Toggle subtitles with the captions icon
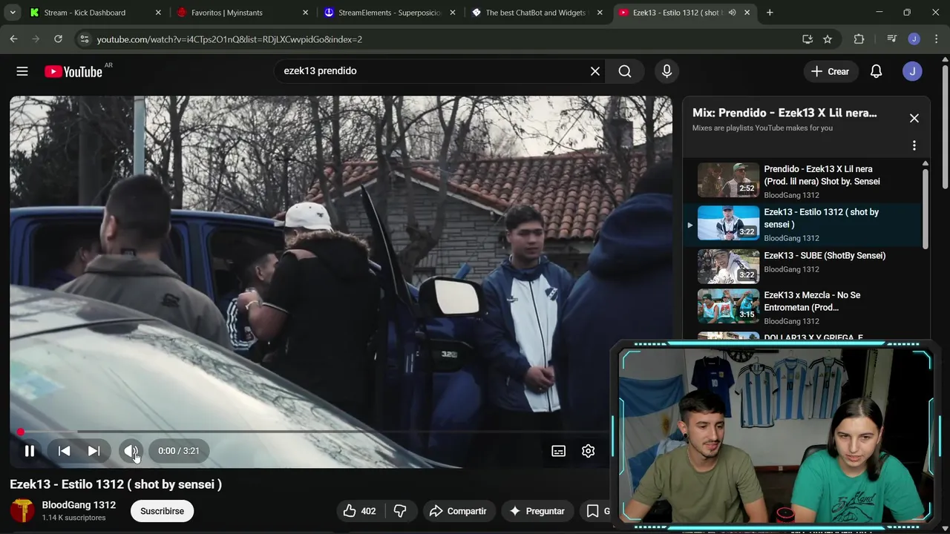950x534 pixels. click(x=558, y=451)
